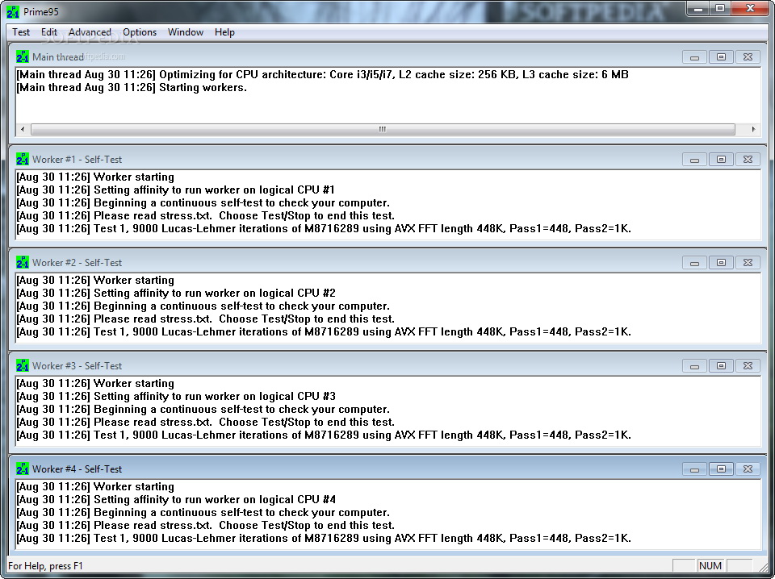Click the Prime95 title bar app icon

click(x=13, y=11)
